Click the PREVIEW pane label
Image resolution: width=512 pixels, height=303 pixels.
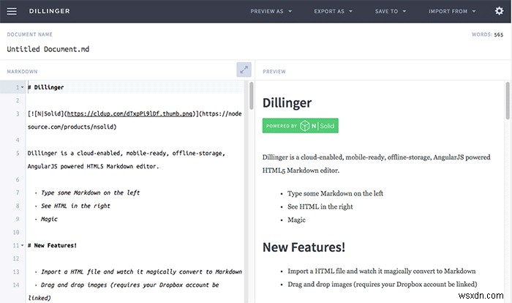tap(274, 72)
